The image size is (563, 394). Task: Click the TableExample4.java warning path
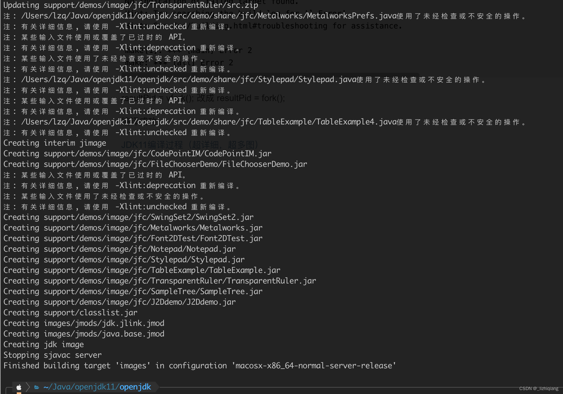click(x=209, y=122)
